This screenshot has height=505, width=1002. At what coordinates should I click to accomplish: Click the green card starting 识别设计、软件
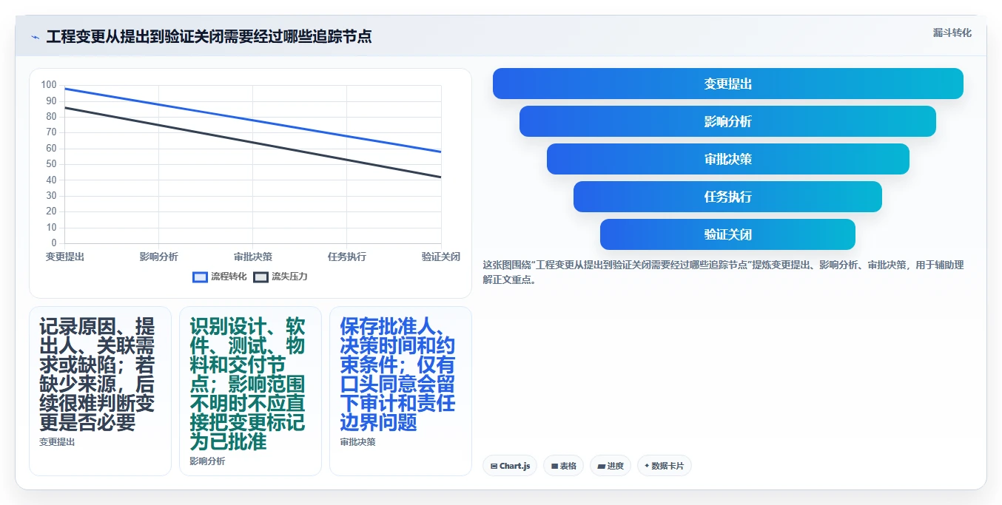click(x=250, y=391)
